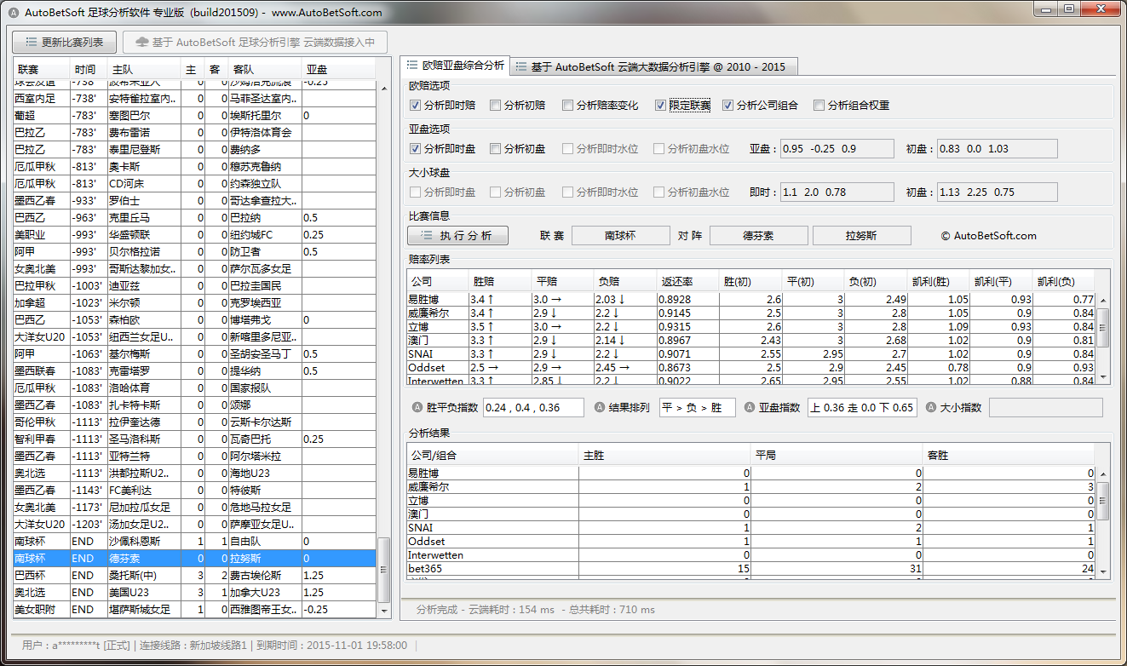Image resolution: width=1127 pixels, height=666 pixels.
Task: Click the 南球杯 league field button
Action: pos(620,236)
